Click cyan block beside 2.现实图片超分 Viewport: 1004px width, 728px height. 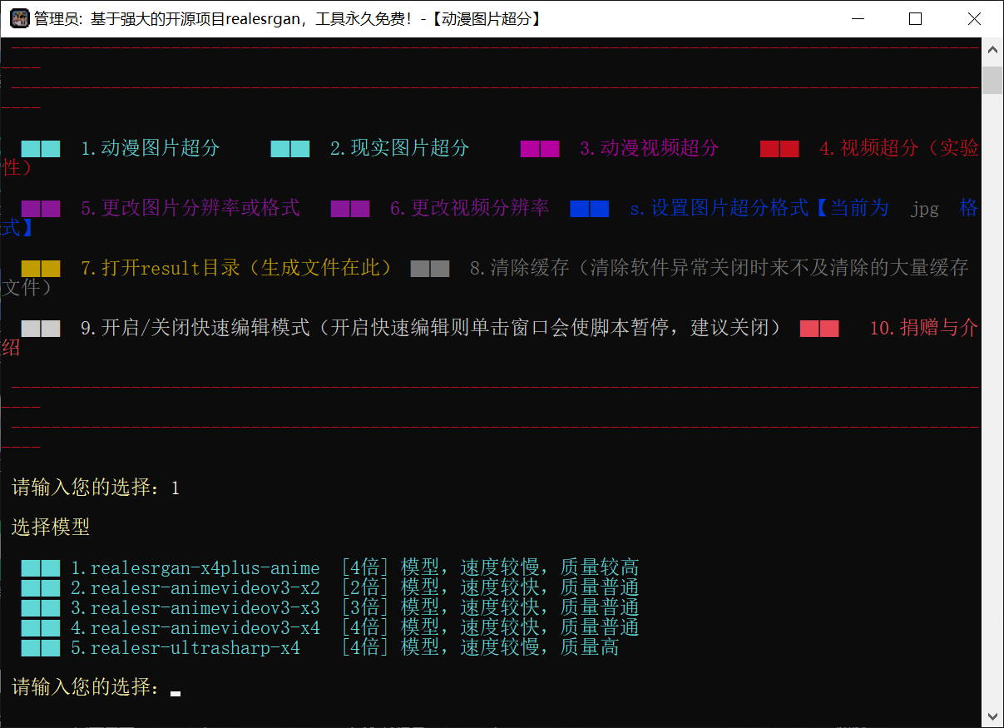pos(290,149)
